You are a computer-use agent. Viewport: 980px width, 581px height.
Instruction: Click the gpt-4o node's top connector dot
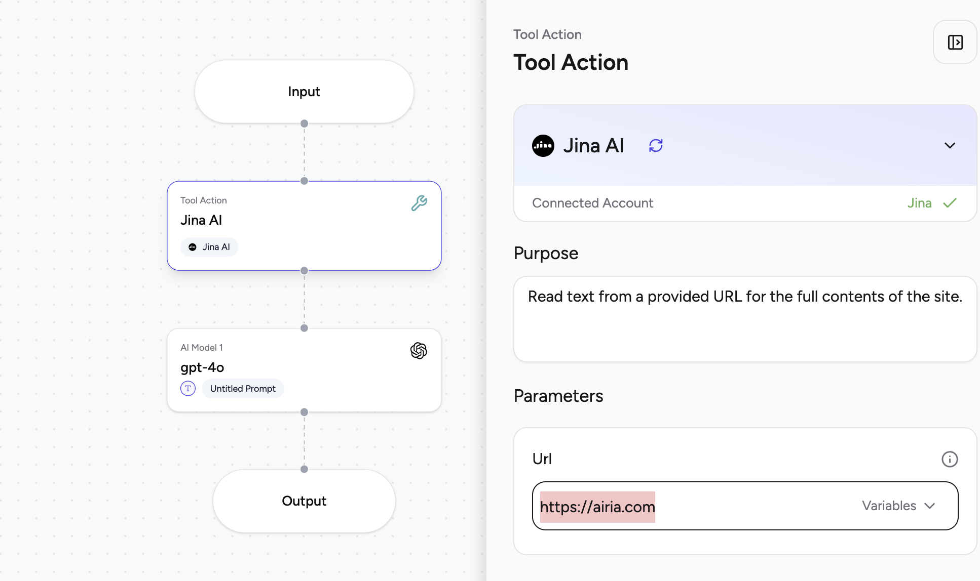pos(304,328)
